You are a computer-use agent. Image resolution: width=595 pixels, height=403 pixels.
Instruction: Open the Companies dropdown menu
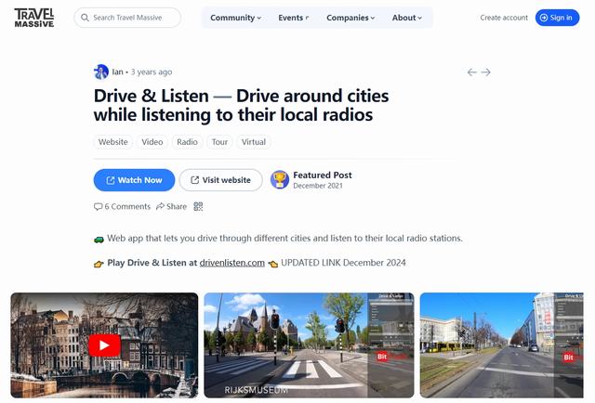click(350, 18)
